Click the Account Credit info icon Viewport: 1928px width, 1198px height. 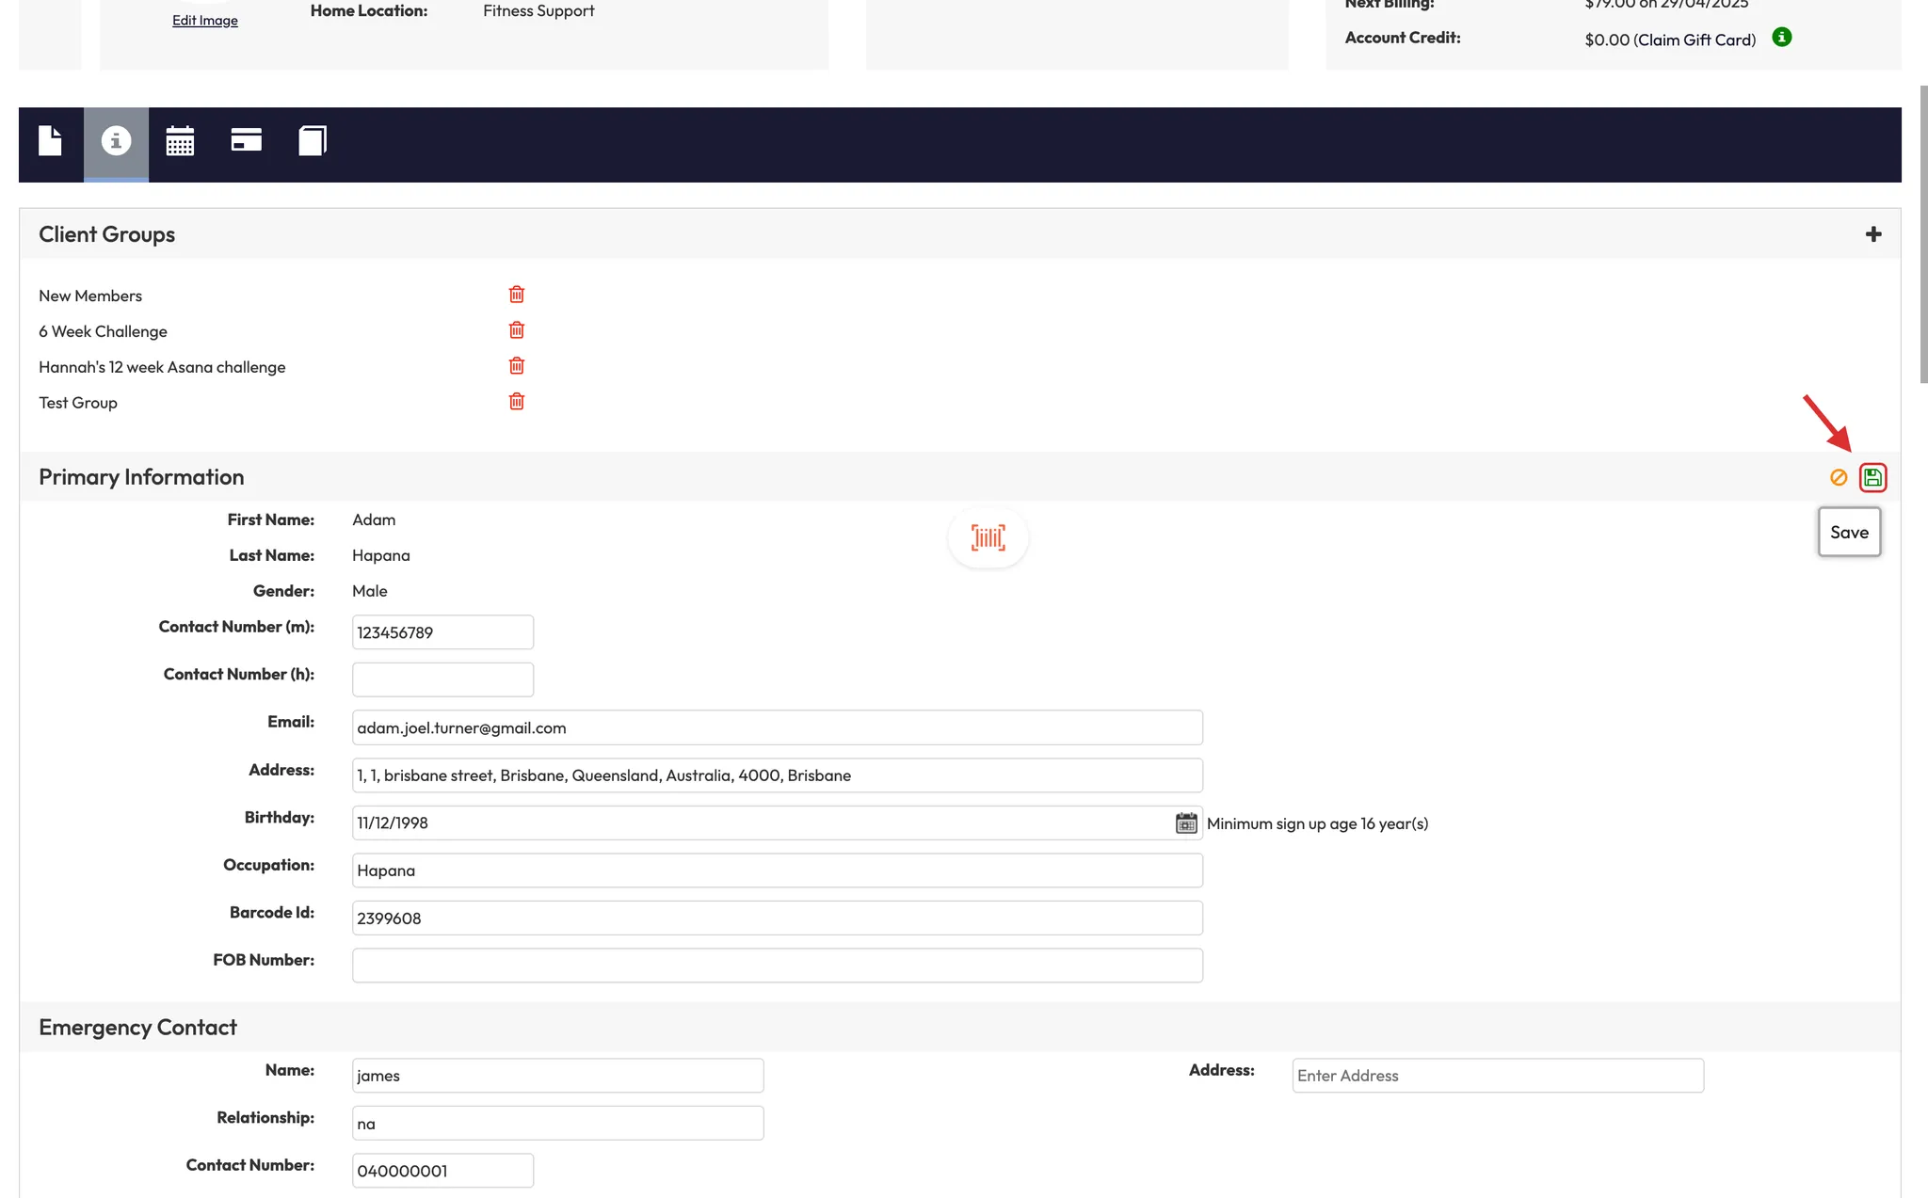[x=1781, y=38]
